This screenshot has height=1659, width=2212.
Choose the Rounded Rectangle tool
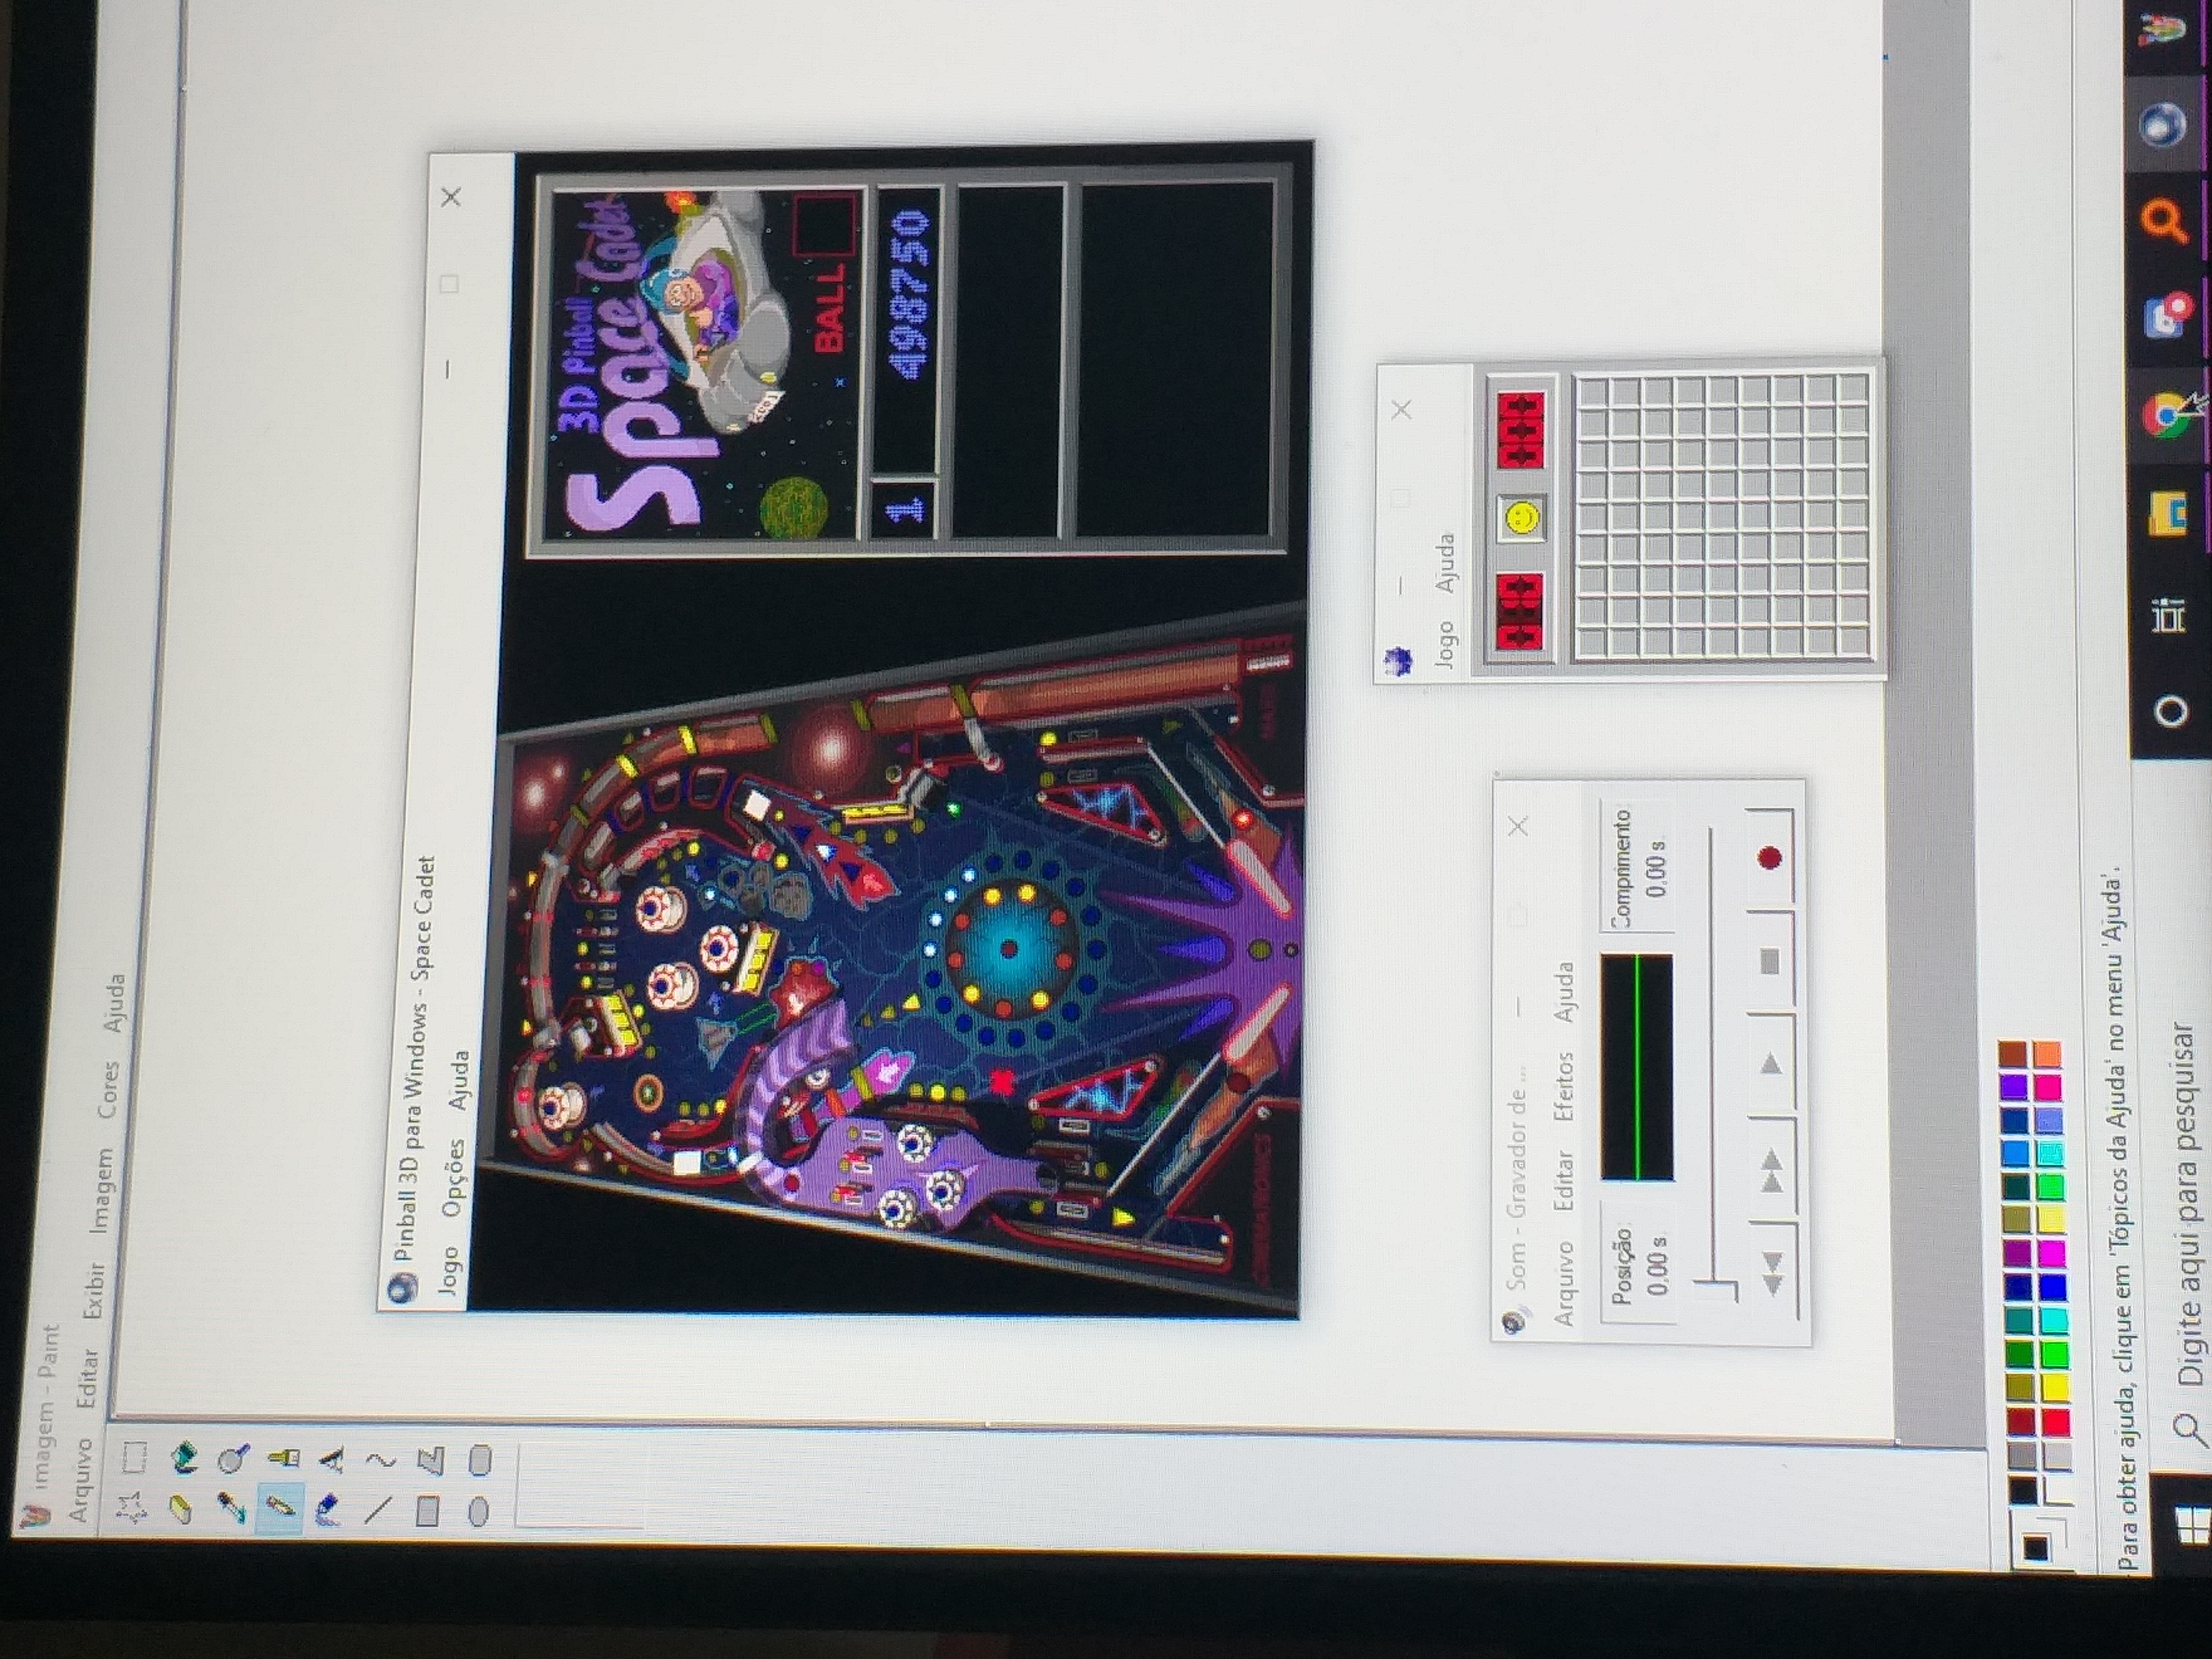click(481, 1459)
